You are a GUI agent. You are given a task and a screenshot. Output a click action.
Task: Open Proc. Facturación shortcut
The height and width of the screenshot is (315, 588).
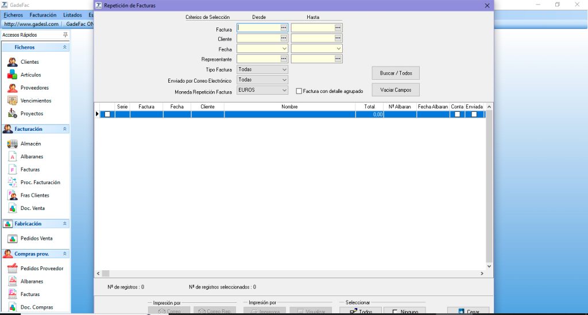pos(40,182)
